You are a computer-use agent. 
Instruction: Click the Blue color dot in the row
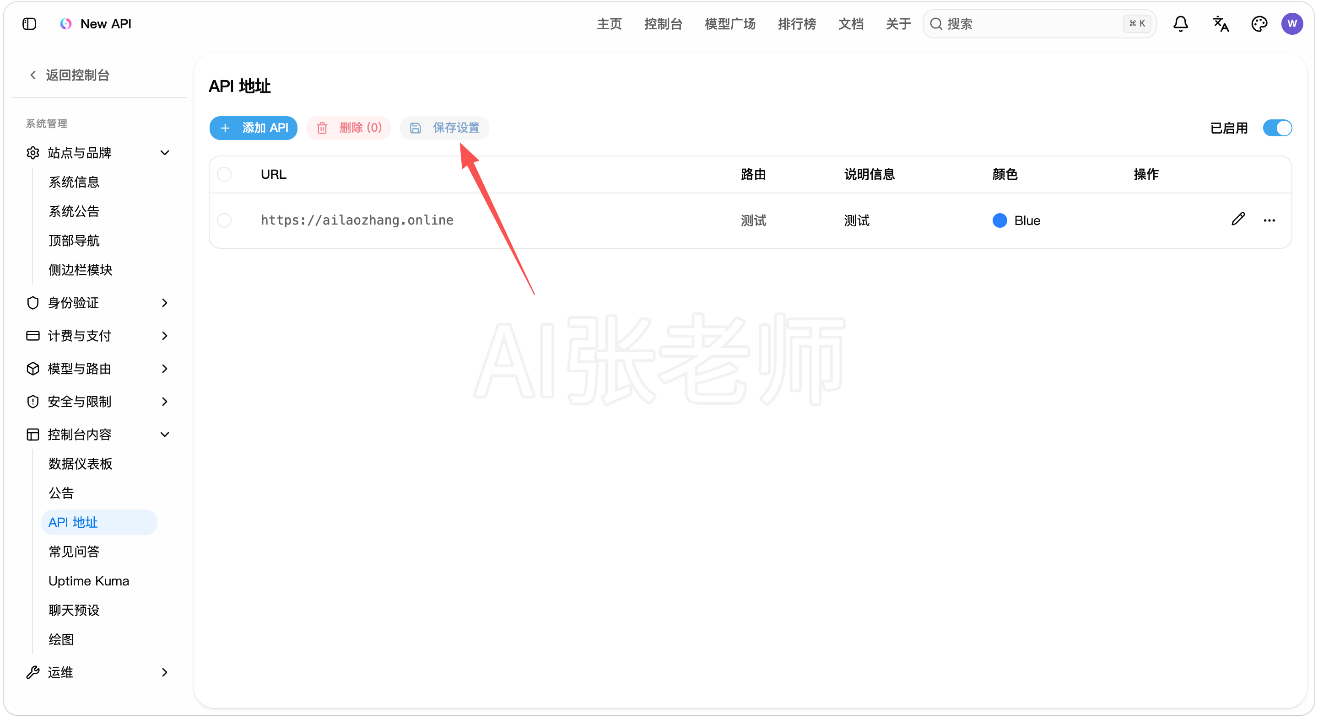point(1000,220)
